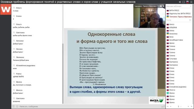Click the ВИТА-ПРЕСС publisher logo on slide
The image size is (194, 109).
tap(157, 100)
